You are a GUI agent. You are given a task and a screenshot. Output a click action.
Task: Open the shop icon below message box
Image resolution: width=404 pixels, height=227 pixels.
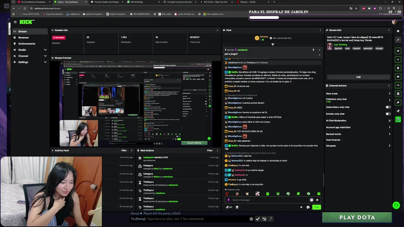pyautogui.click(x=237, y=207)
